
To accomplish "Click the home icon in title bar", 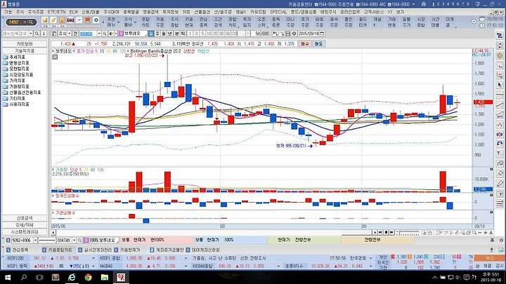I will pos(424,4).
